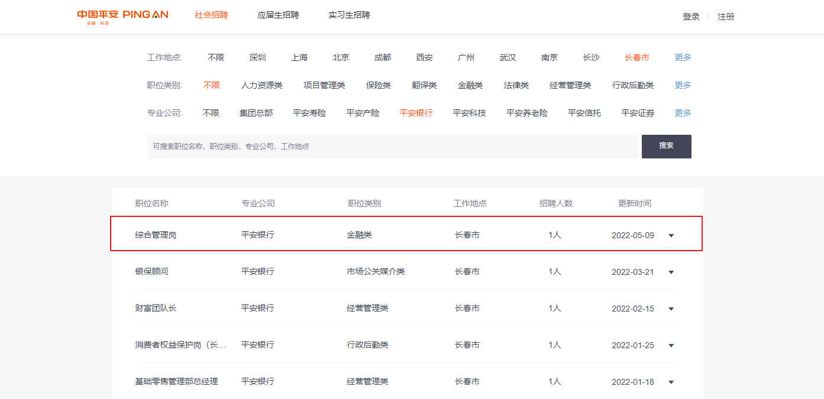Click the 市场公关媒介类 category cell
This screenshot has height=399, width=824.
(376, 271)
